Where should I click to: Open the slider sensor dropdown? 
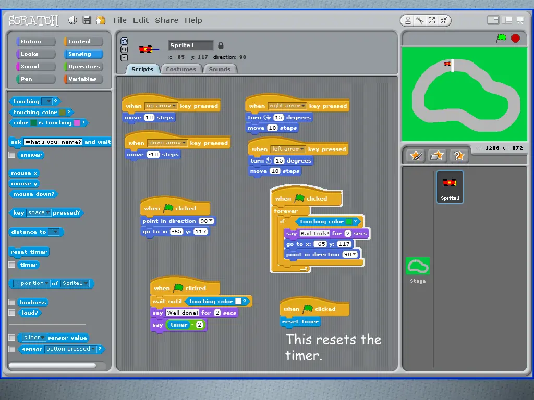[x=34, y=337]
